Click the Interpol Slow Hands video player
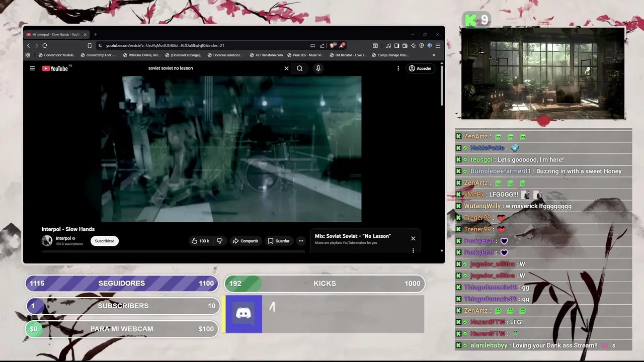644x362 pixels. [231, 149]
